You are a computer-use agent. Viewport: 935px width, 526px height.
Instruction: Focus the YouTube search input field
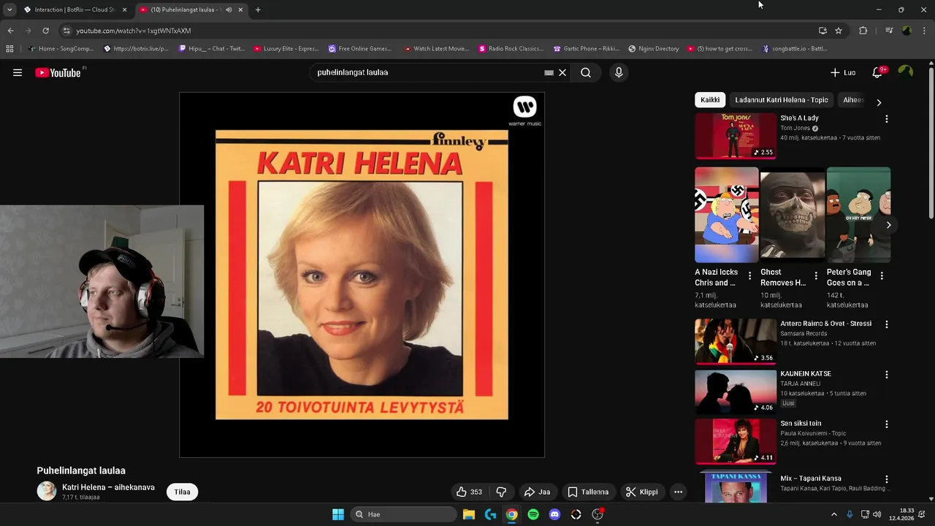pos(427,72)
